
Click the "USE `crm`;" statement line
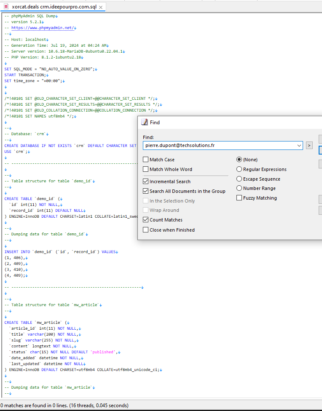click(17, 152)
